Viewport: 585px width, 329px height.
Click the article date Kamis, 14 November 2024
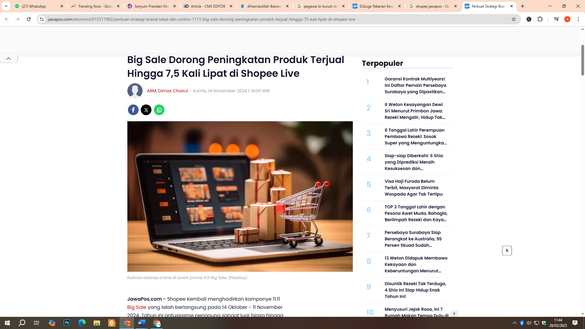point(220,91)
